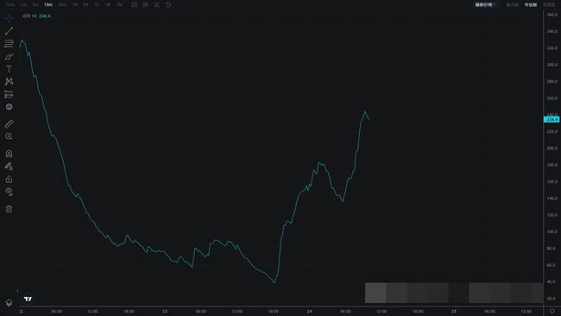Click the 234.4 current value price tag
The image size is (561, 316).
[552, 119]
